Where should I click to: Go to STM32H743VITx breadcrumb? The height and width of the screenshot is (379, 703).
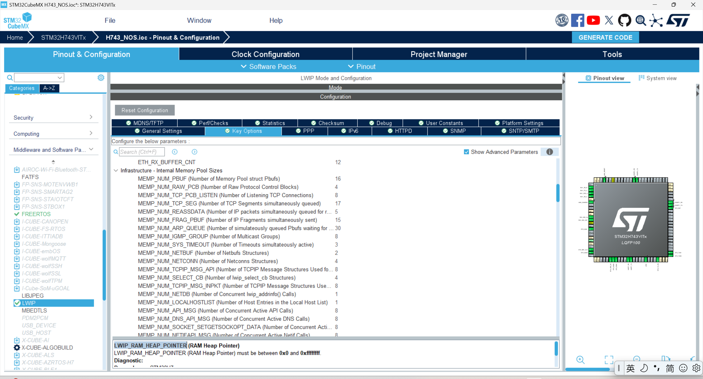click(x=63, y=37)
